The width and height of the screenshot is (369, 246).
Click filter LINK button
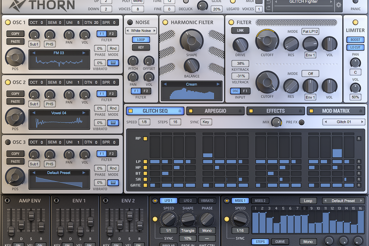pyautogui.click(x=240, y=30)
